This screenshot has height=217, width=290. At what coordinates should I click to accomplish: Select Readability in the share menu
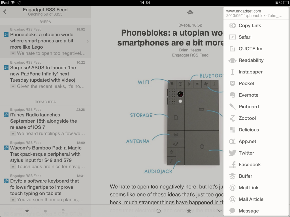[x=256, y=60]
